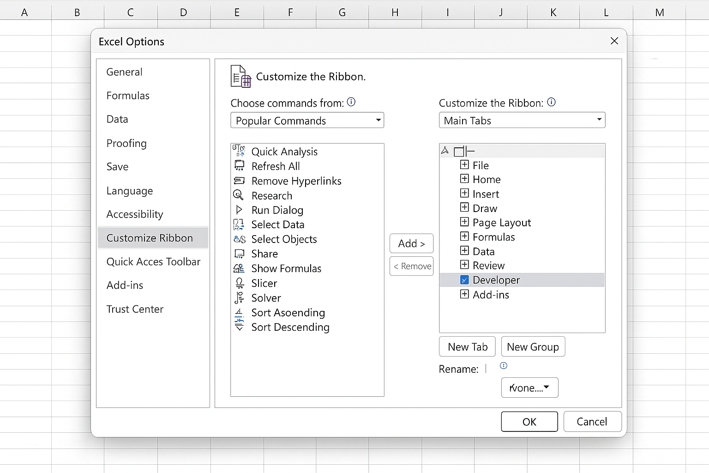This screenshot has height=473, width=709.
Task: Click the < Remove button
Action: 411,266
